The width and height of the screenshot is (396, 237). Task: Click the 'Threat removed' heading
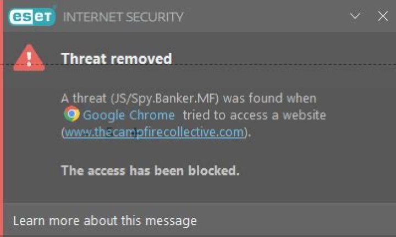tap(117, 58)
